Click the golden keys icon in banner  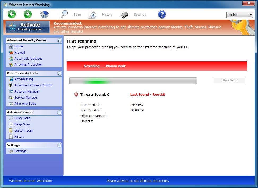(242, 27)
